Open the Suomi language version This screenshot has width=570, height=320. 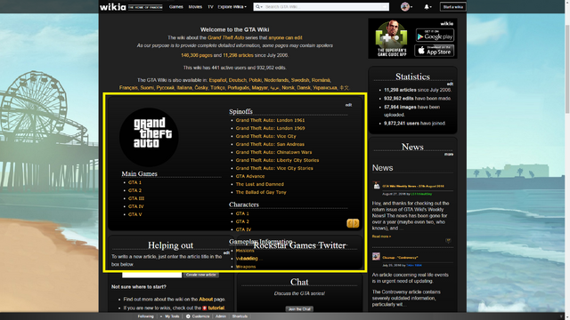tap(147, 87)
